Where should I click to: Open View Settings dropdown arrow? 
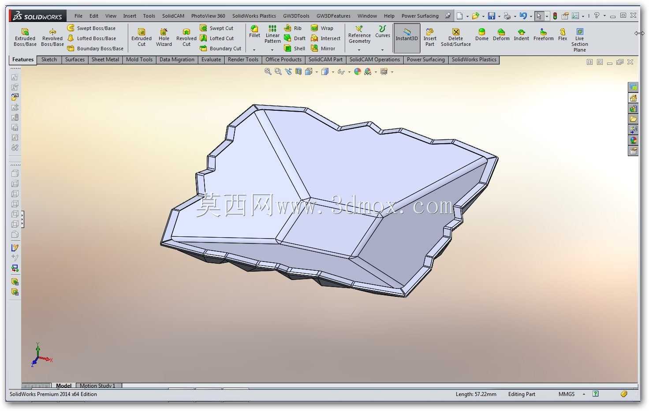coord(392,72)
